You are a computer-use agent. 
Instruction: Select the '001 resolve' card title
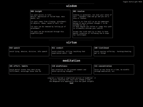[79, 11]
